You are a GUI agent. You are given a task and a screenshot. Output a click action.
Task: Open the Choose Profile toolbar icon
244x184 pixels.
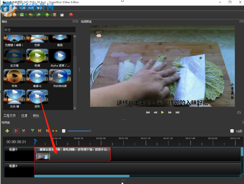coord(54,15)
